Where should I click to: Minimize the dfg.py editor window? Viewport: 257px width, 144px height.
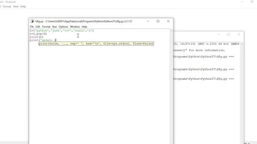(x=148, y=21)
